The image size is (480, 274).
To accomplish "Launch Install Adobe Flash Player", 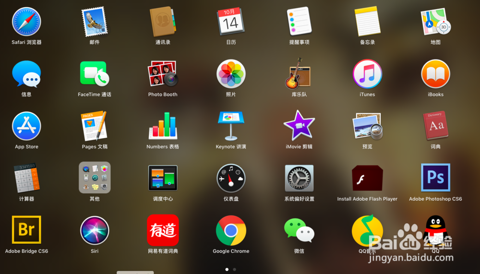I will pos(367,178).
